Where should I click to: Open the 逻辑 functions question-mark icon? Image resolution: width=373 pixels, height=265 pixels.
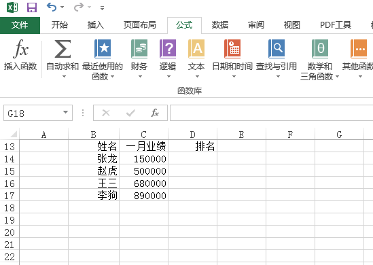pyautogui.click(x=168, y=49)
